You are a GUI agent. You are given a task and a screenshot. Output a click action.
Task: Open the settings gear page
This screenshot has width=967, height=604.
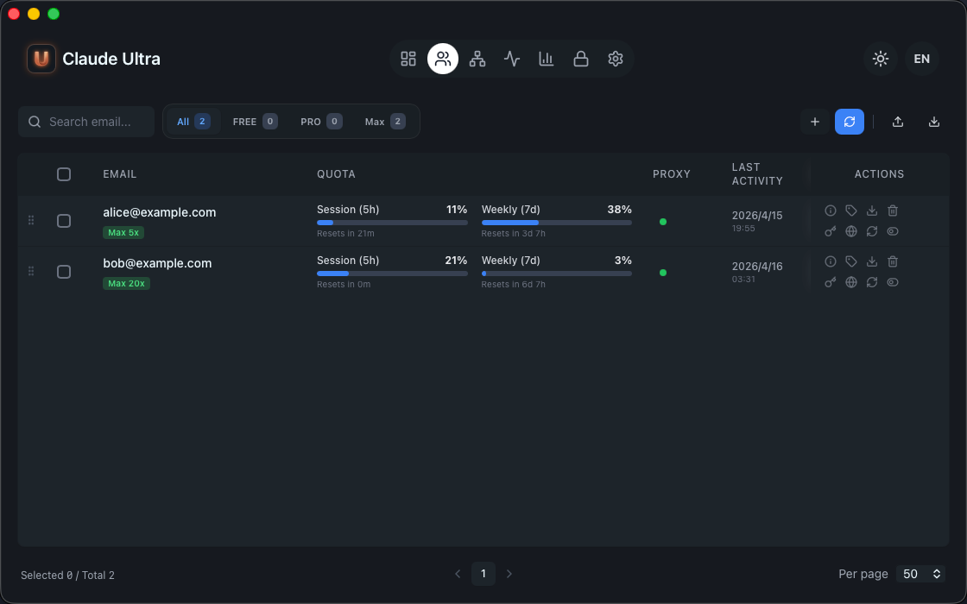coord(616,59)
